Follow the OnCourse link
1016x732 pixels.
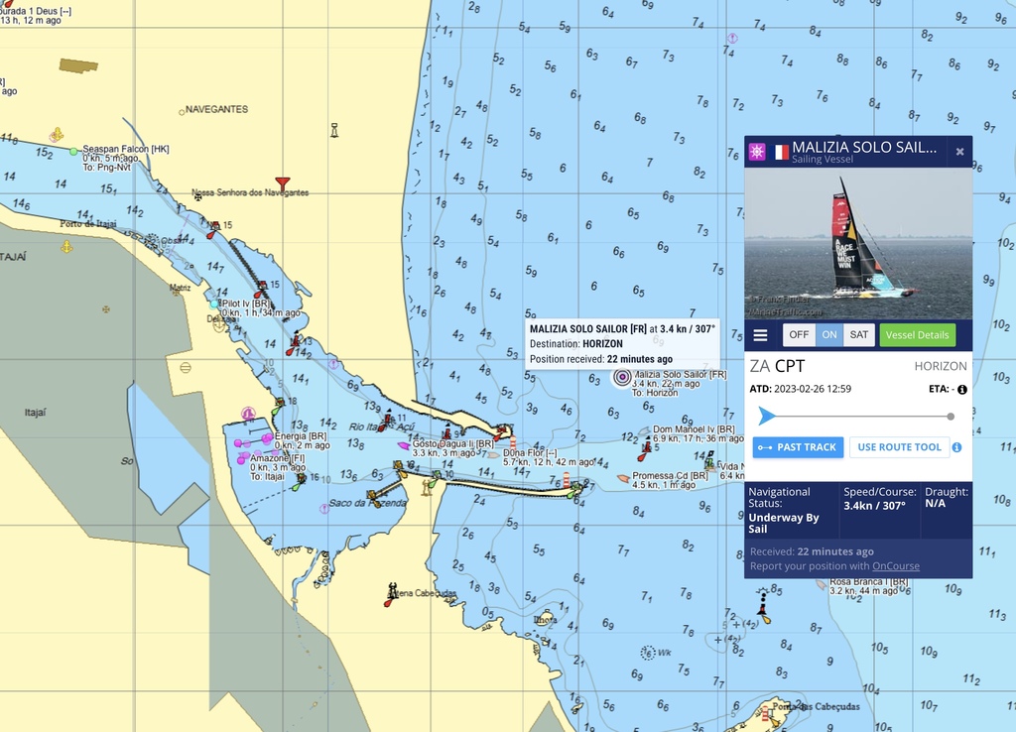[896, 566]
